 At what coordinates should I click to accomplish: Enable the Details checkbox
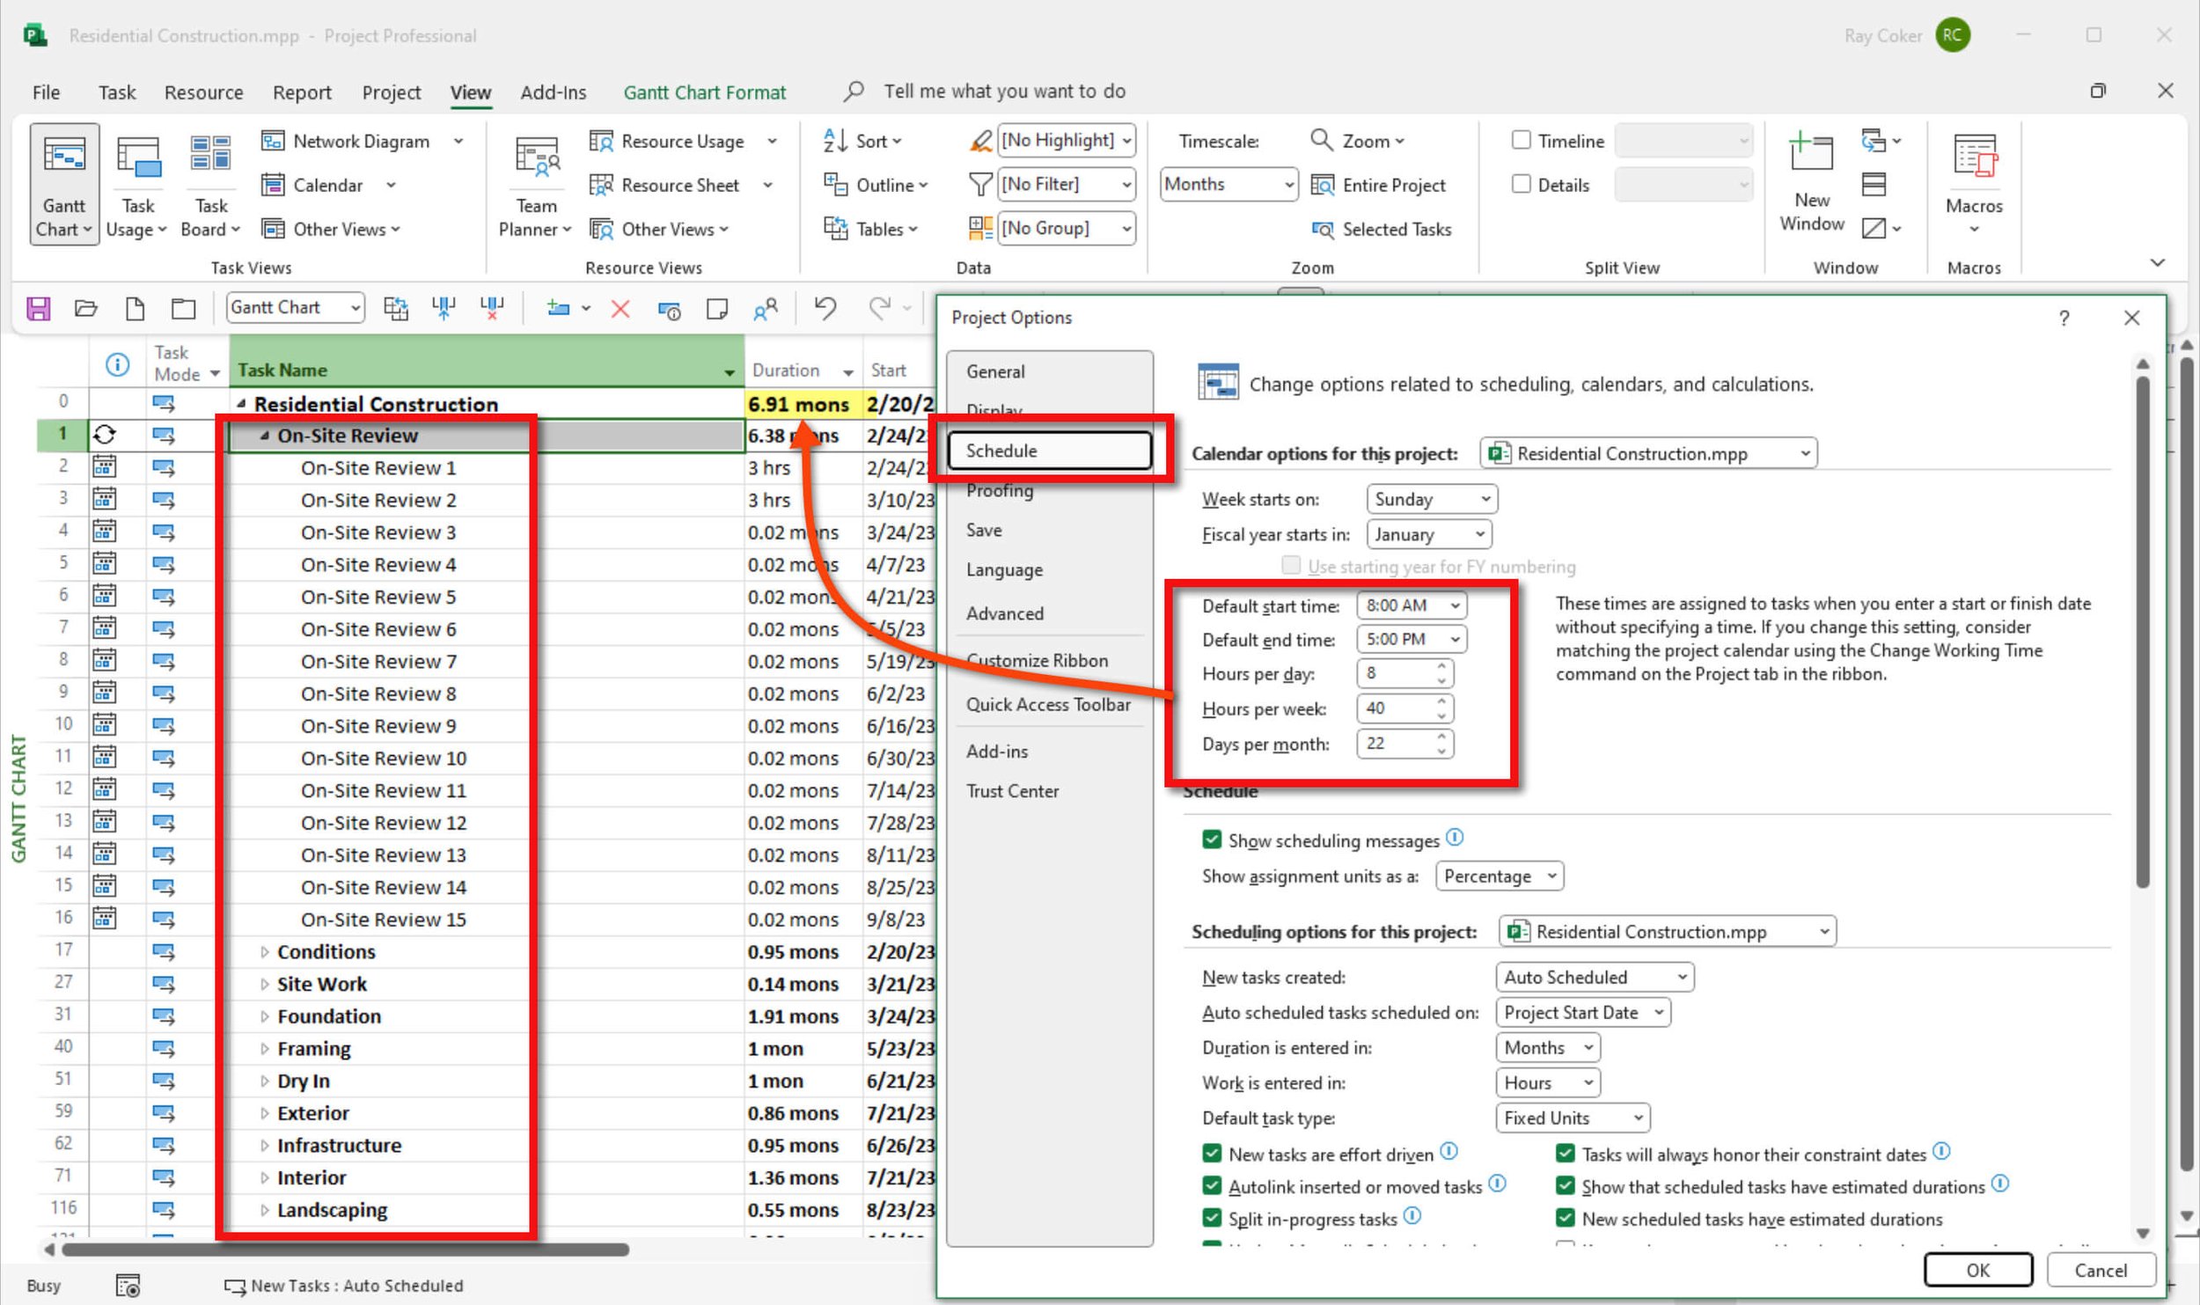click(1521, 184)
